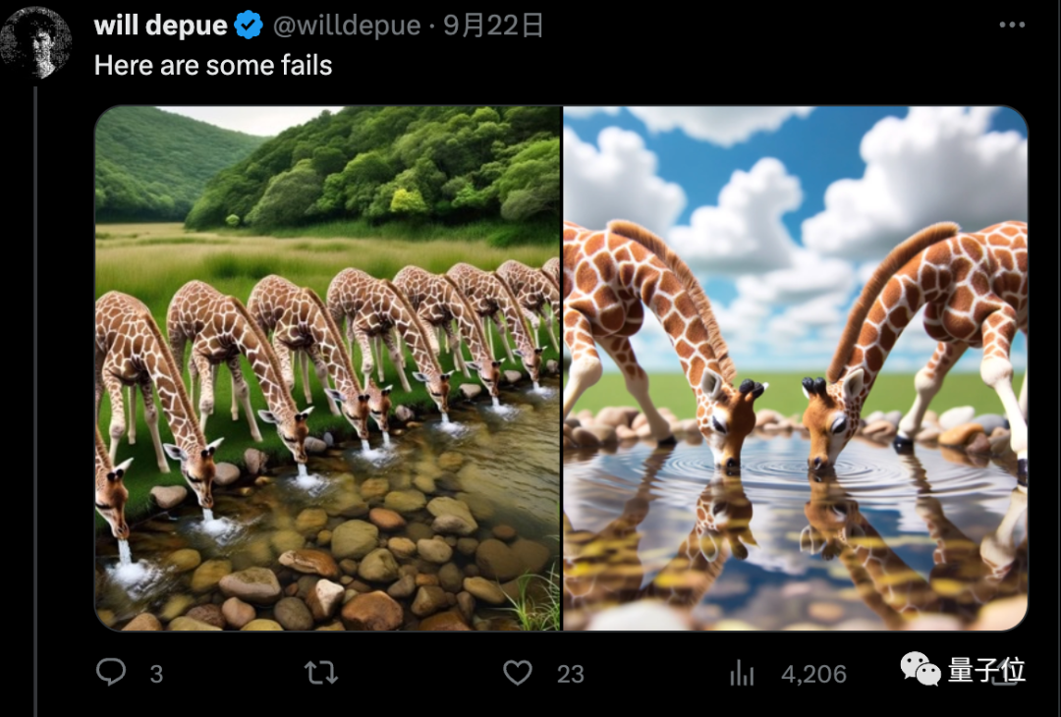Image resolution: width=1061 pixels, height=717 pixels.
Task: Toggle a repost of this tweet
Action: pos(319,674)
